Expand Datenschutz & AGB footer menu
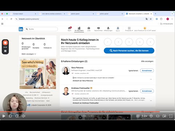 coord(31,95)
